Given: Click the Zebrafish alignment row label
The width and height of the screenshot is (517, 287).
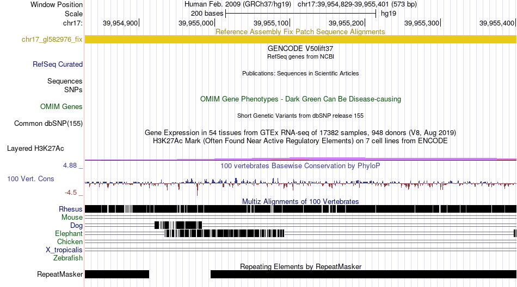Looking at the screenshot, I should (68, 258).
